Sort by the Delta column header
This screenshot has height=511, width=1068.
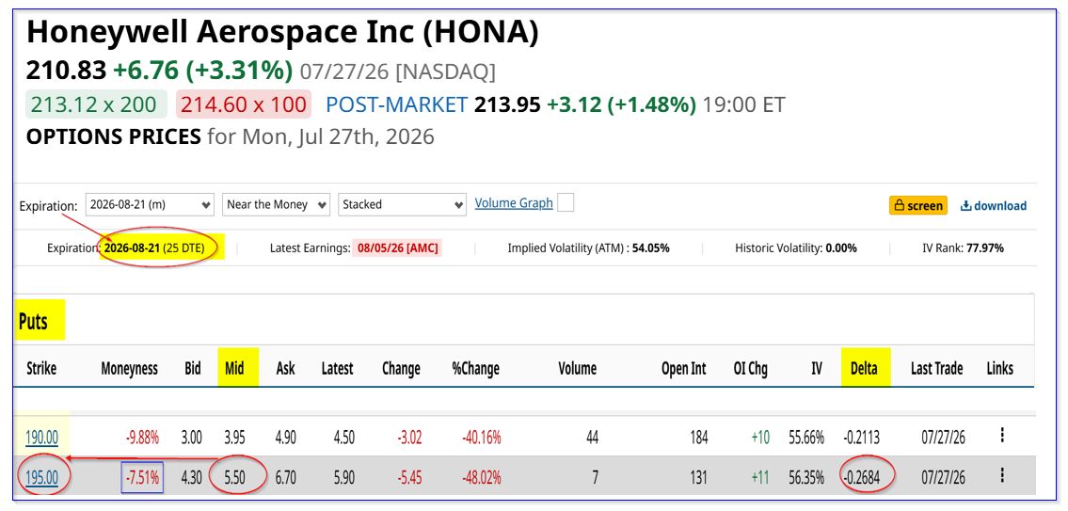tap(864, 369)
